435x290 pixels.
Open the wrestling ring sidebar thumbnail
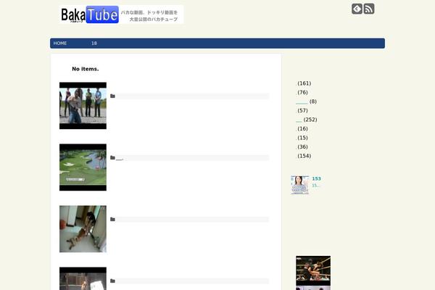click(x=313, y=271)
